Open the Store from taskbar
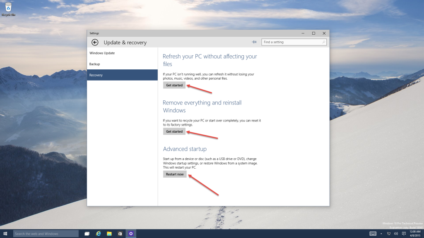This screenshot has height=238, width=424. [x=120, y=234]
